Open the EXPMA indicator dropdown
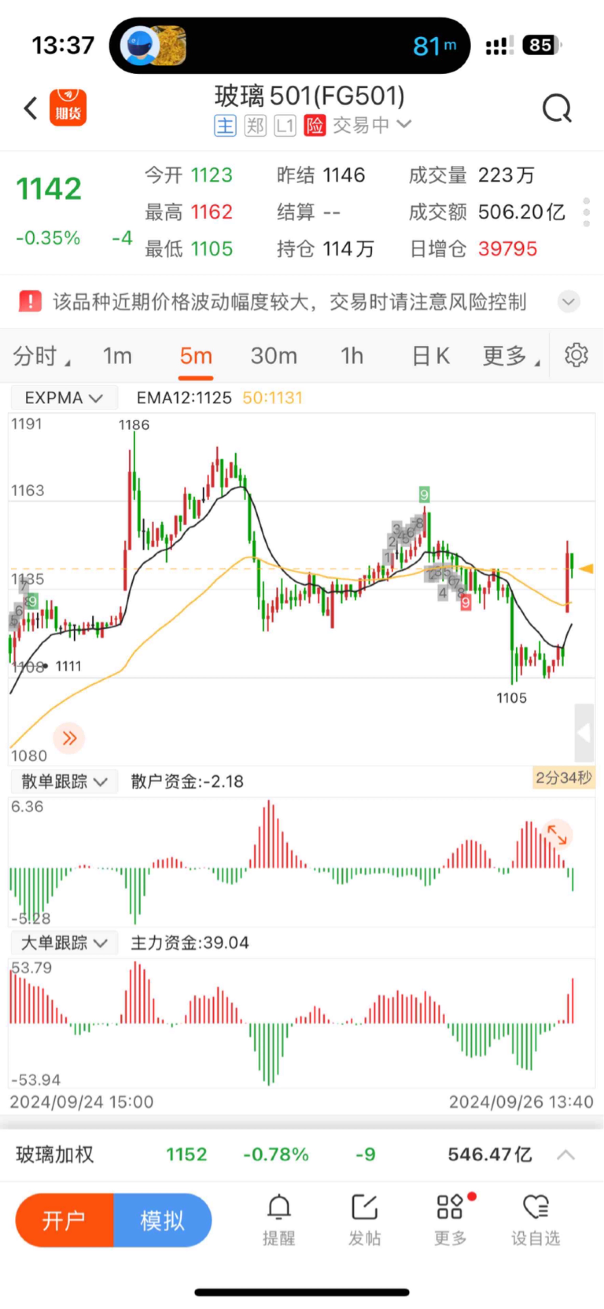Screen dimensions: 604x1309 (x=64, y=397)
